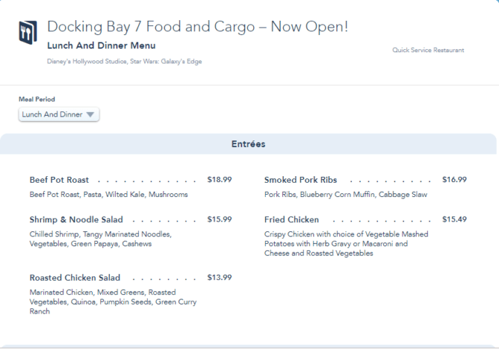Click the $15.49 Fried Chicken price
This screenshot has width=499, height=350.
(454, 219)
